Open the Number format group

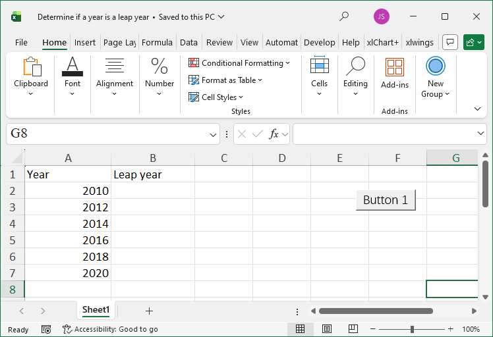point(159,76)
